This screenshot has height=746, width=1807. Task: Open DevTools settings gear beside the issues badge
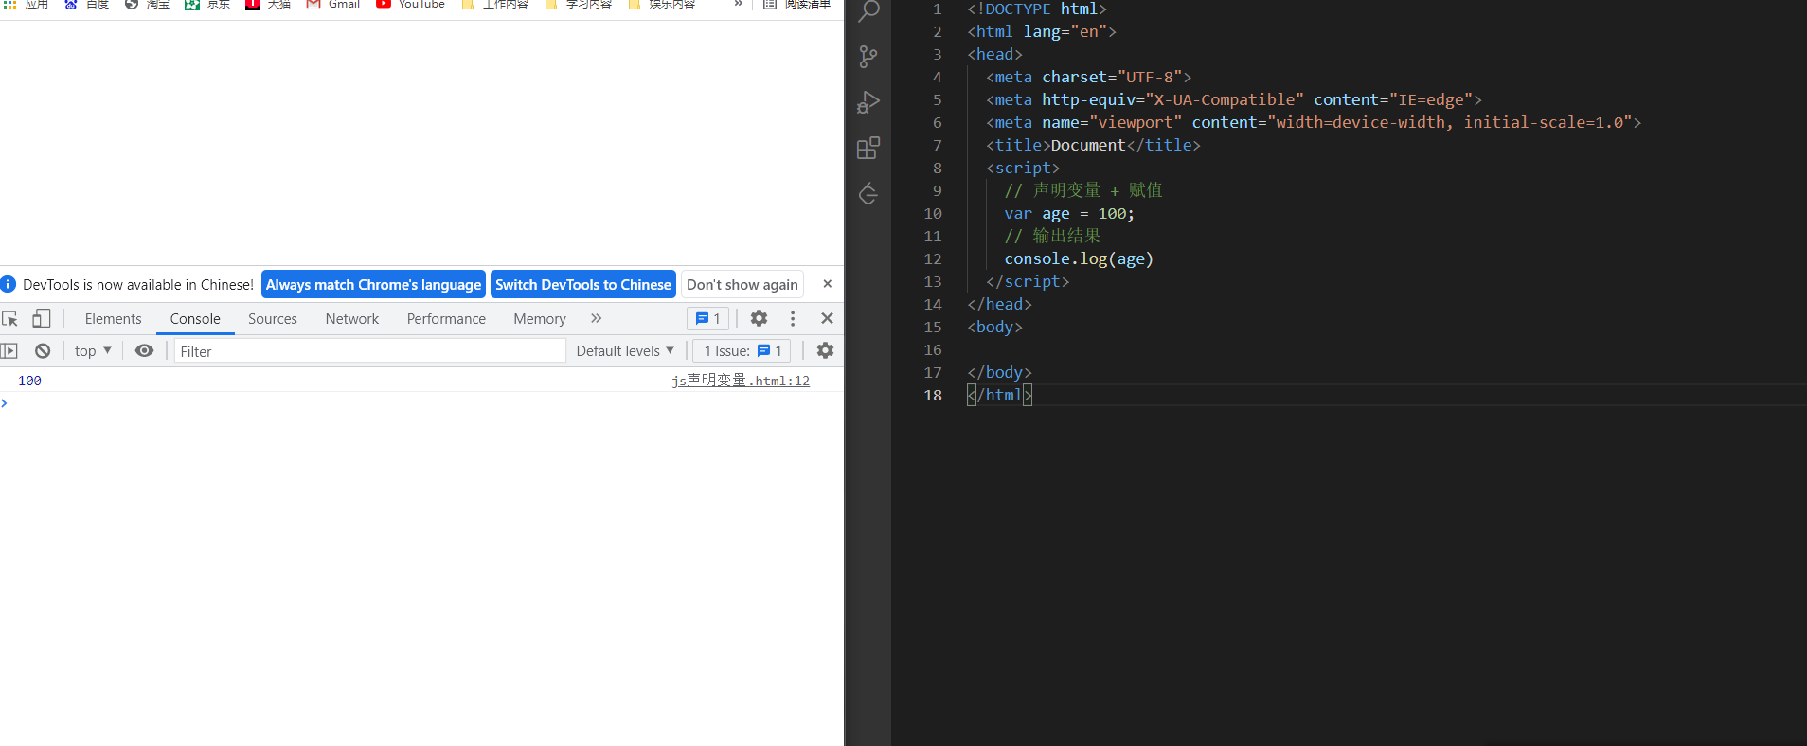(759, 319)
